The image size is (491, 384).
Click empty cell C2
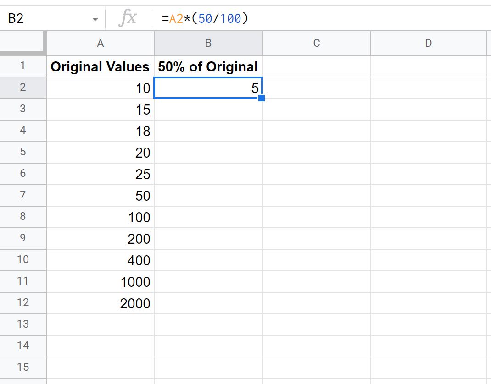[317, 88]
